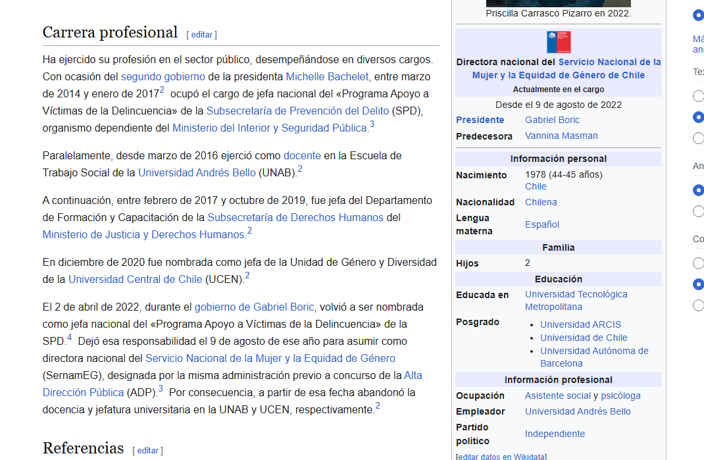Open 'Español' link for Lengua materna
This screenshot has height=460, width=704.
click(x=542, y=224)
